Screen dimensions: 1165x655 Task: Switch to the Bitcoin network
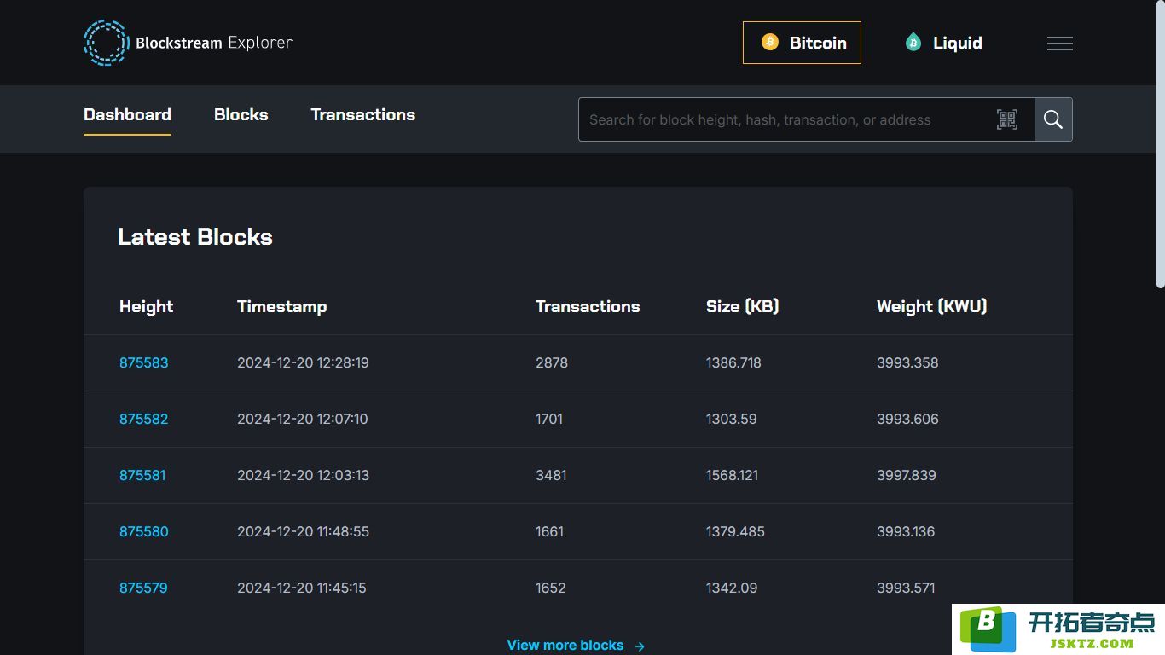pos(802,43)
